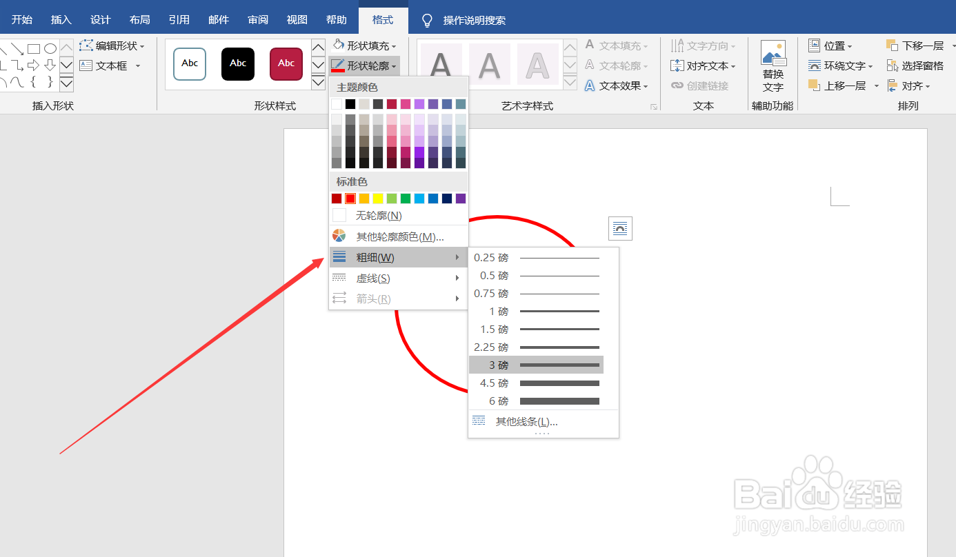Select 0.5 pt line weight
Viewport: 956px width, 557px height.
point(536,276)
